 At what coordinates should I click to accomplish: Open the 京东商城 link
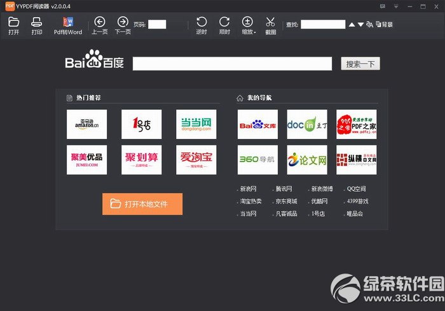coord(286,201)
